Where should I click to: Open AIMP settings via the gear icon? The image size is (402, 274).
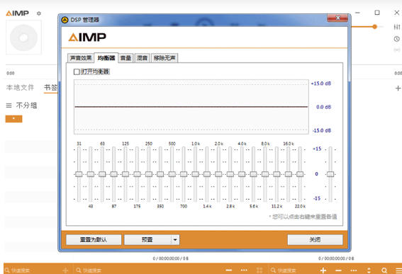pos(39,13)
